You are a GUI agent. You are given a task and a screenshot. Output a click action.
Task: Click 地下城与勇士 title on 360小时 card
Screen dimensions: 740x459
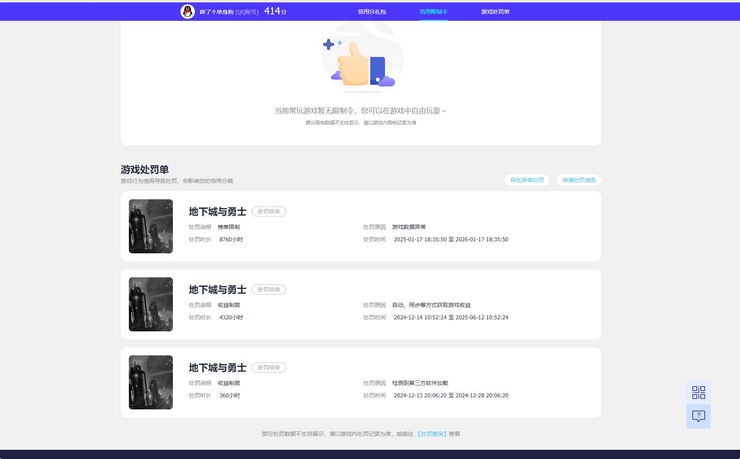point(218,367)
